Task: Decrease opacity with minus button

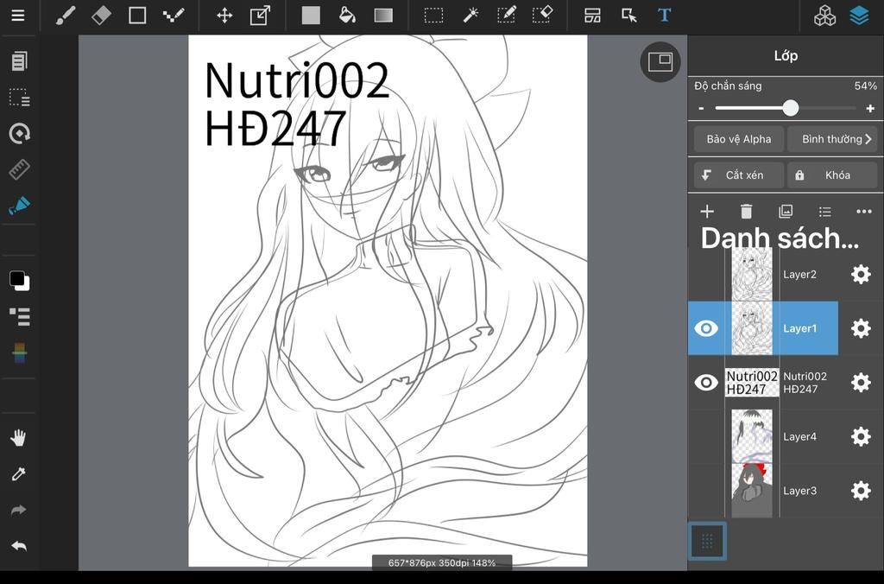Action: (701, 108)
